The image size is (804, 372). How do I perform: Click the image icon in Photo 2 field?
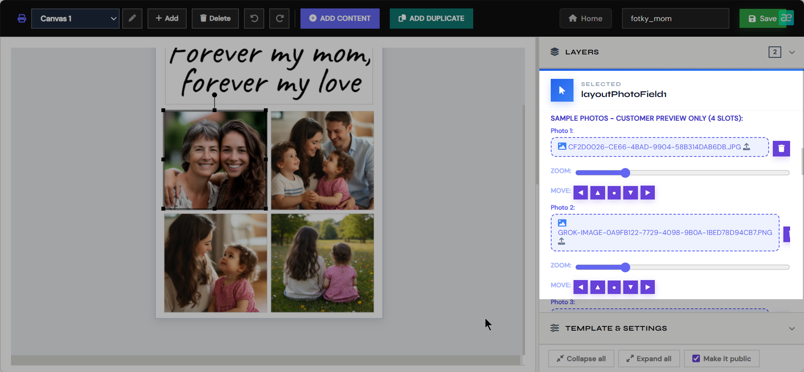click(x=562, y=223)
